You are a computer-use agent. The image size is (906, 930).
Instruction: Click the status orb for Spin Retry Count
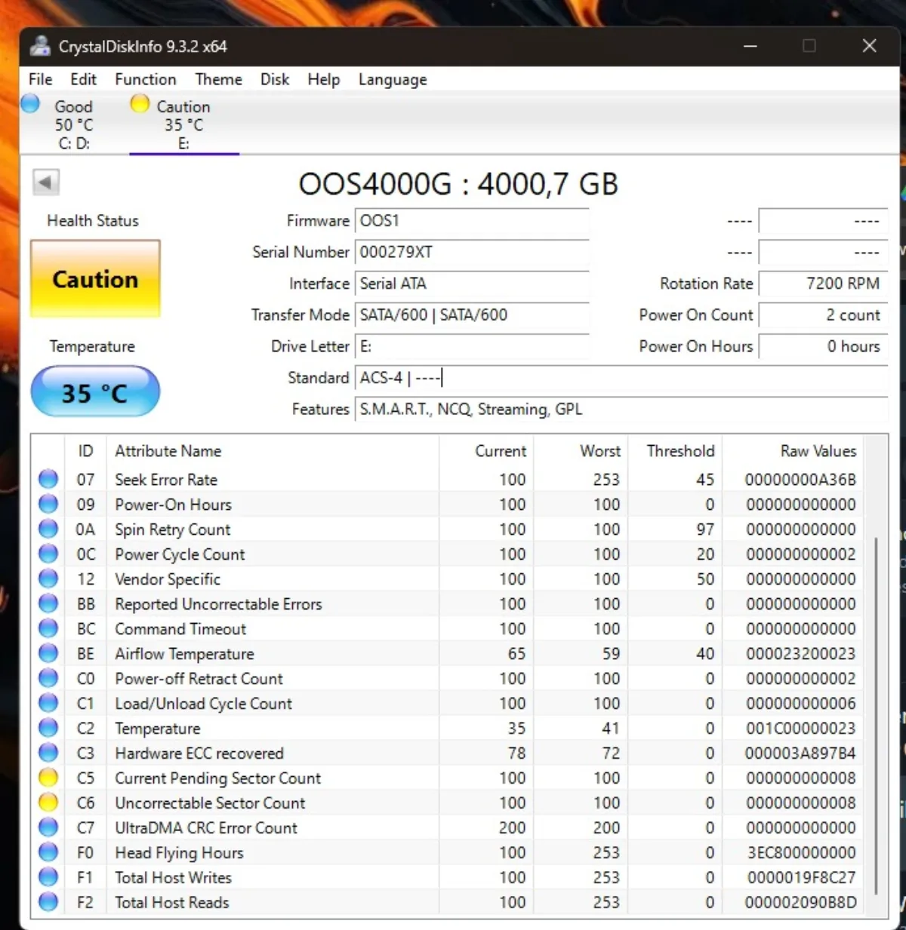point(48,529)
